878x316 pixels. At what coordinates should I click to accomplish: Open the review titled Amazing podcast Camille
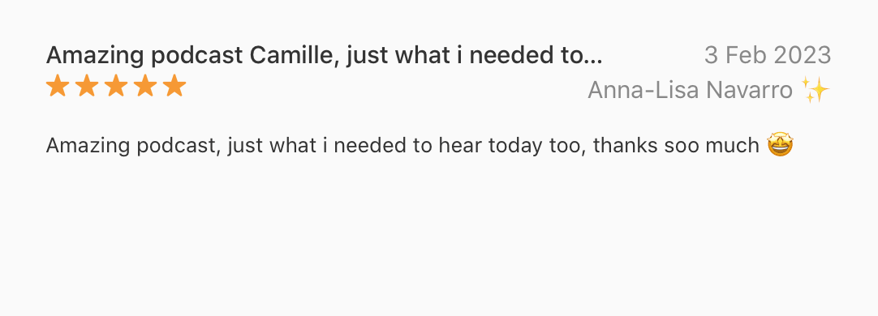click(325, 55)
